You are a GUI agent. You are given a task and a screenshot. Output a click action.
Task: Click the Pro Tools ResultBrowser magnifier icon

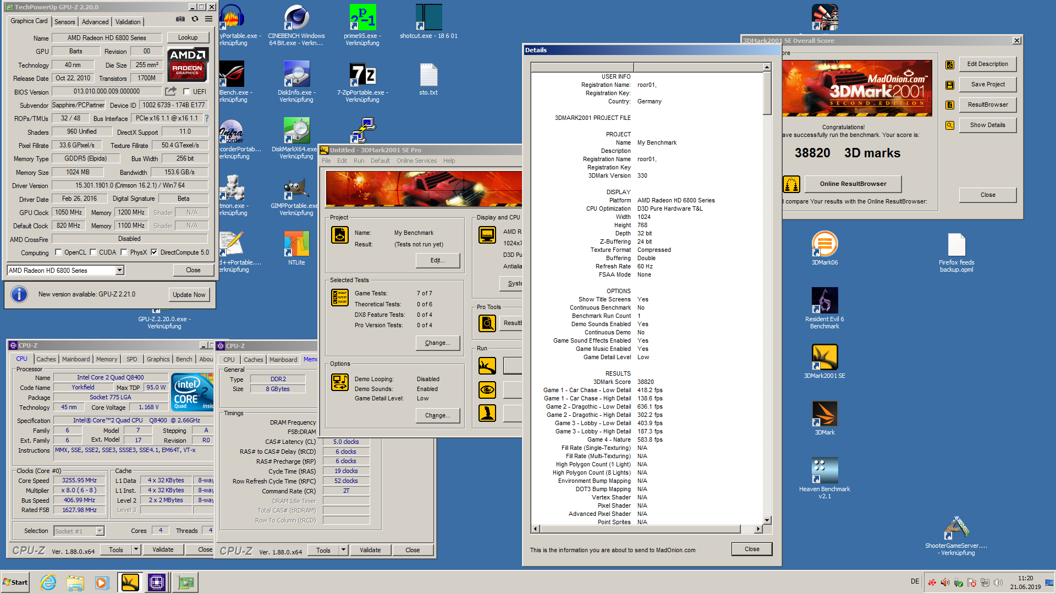point(487,323)
